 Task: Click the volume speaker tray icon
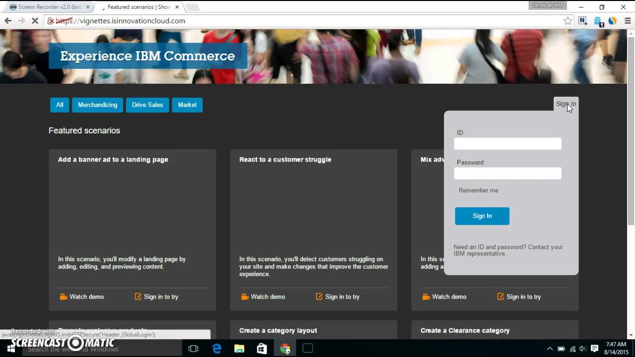point(582,349)
